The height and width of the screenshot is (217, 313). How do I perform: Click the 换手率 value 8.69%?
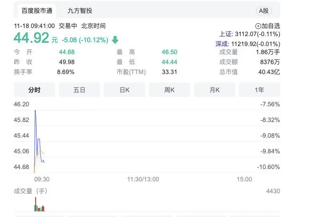66,72
